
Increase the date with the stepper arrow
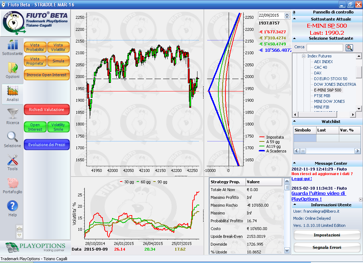point(287,14)
